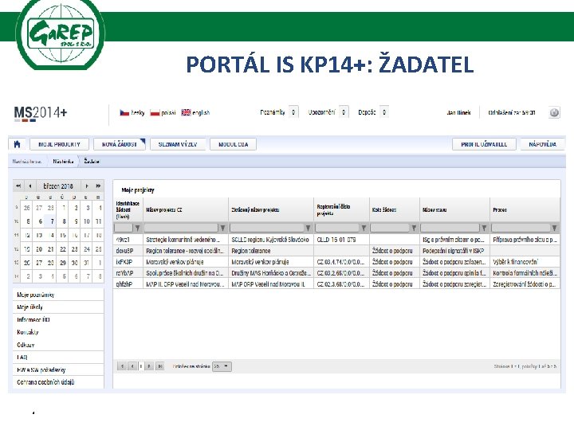Click cell 'Kontrola formálních náleži...'
574x430 pixels.
pyautogui.click(x=525, y=273)
